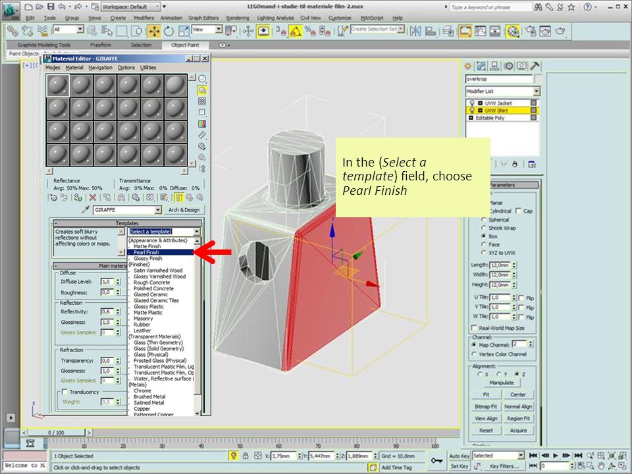632x474 pixels.
Task: Open the View reference coordinate dropdown
Action: [x=219, y=29]
